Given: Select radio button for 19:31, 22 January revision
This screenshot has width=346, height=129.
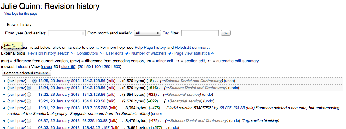Looking at the screenshot, I should pyautogui.click(x=29, y=108).
